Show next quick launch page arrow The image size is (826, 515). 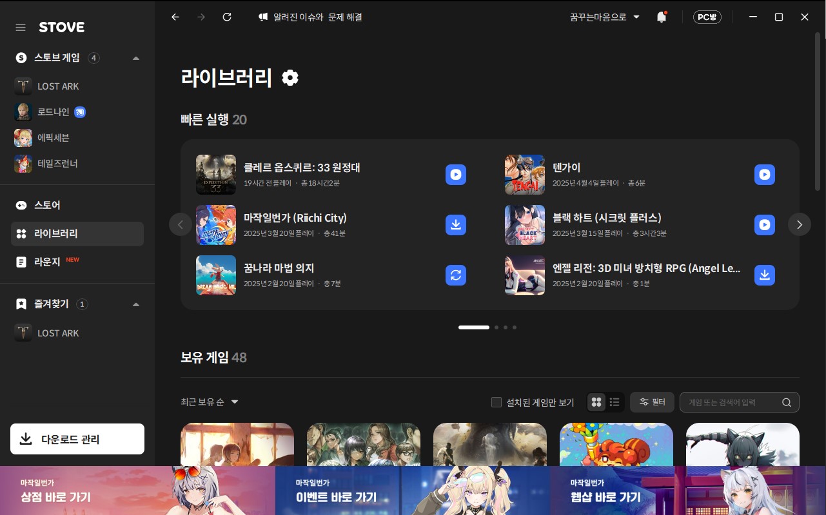(800, 224)
